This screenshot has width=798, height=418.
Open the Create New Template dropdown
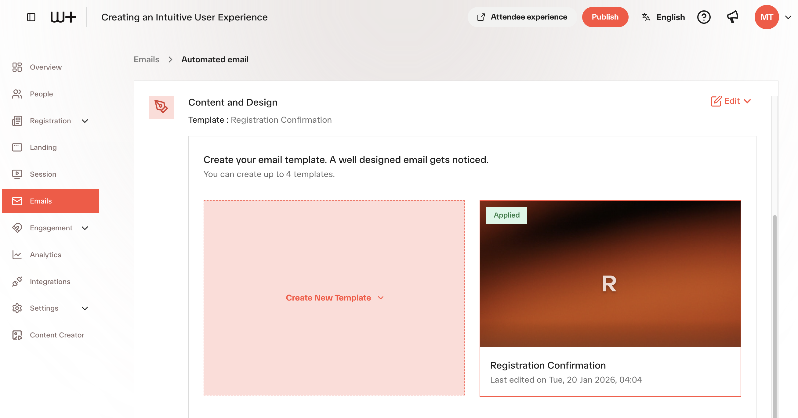pyautogui.click(x=334, y=297)
